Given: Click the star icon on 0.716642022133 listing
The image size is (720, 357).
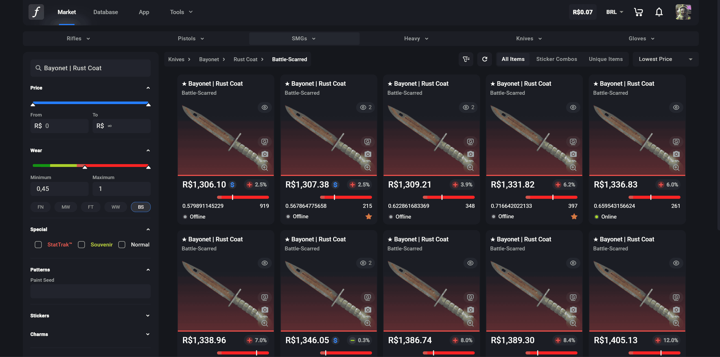Looking at the screenshot, I should [574, 216].
